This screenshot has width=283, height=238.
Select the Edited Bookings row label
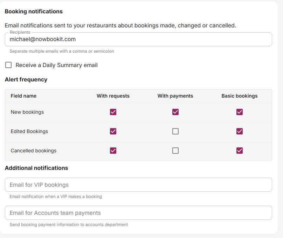(x=29, y=131)
